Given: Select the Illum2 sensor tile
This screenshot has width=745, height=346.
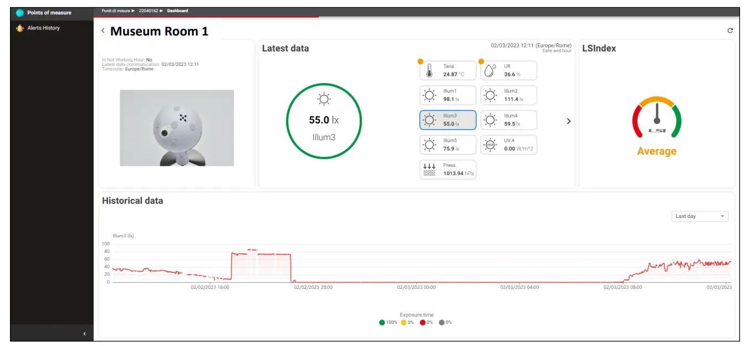Looking at the screenshot, I should pyautogui.click(x=509, y=95).
